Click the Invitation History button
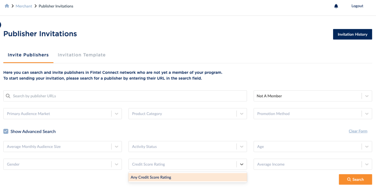 (x=352, y=34)
